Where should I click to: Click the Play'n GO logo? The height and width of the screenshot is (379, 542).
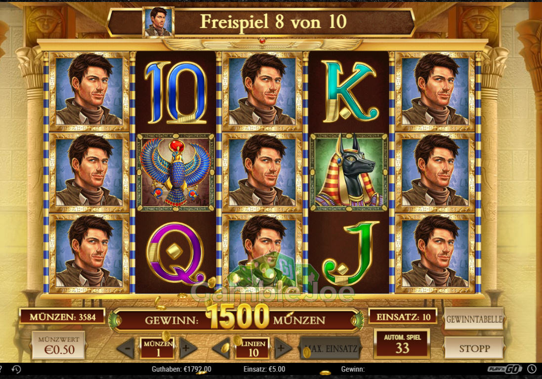pos(504,369)
